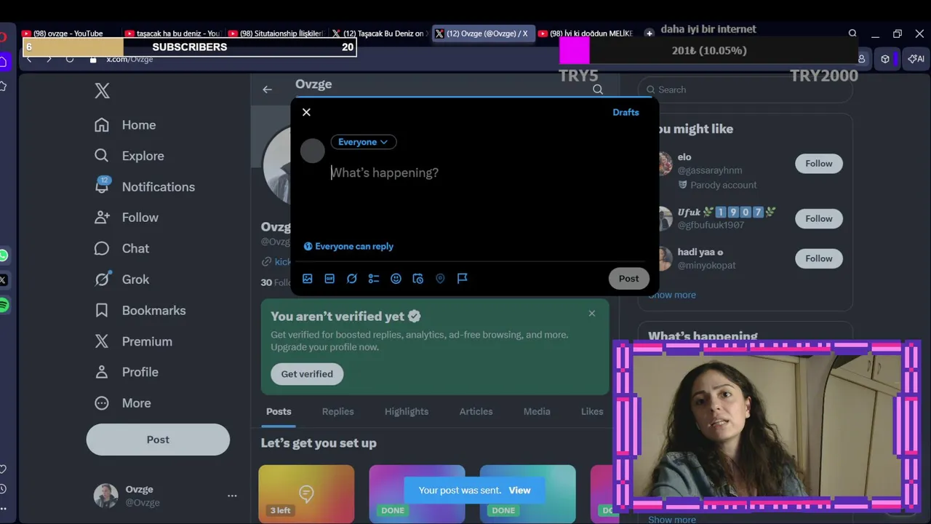Click the Opera logo menu icon

3,36
